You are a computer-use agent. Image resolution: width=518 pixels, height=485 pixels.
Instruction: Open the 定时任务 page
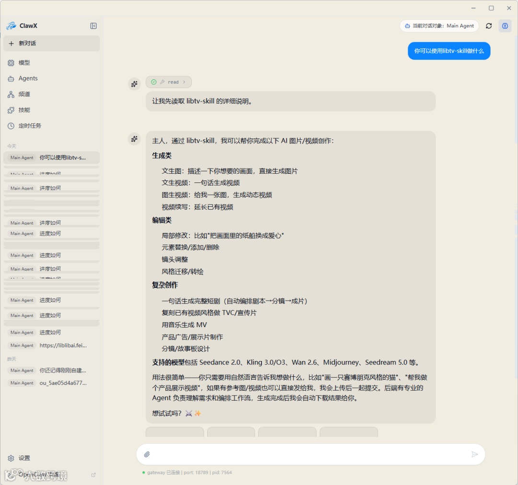point(51,125)
